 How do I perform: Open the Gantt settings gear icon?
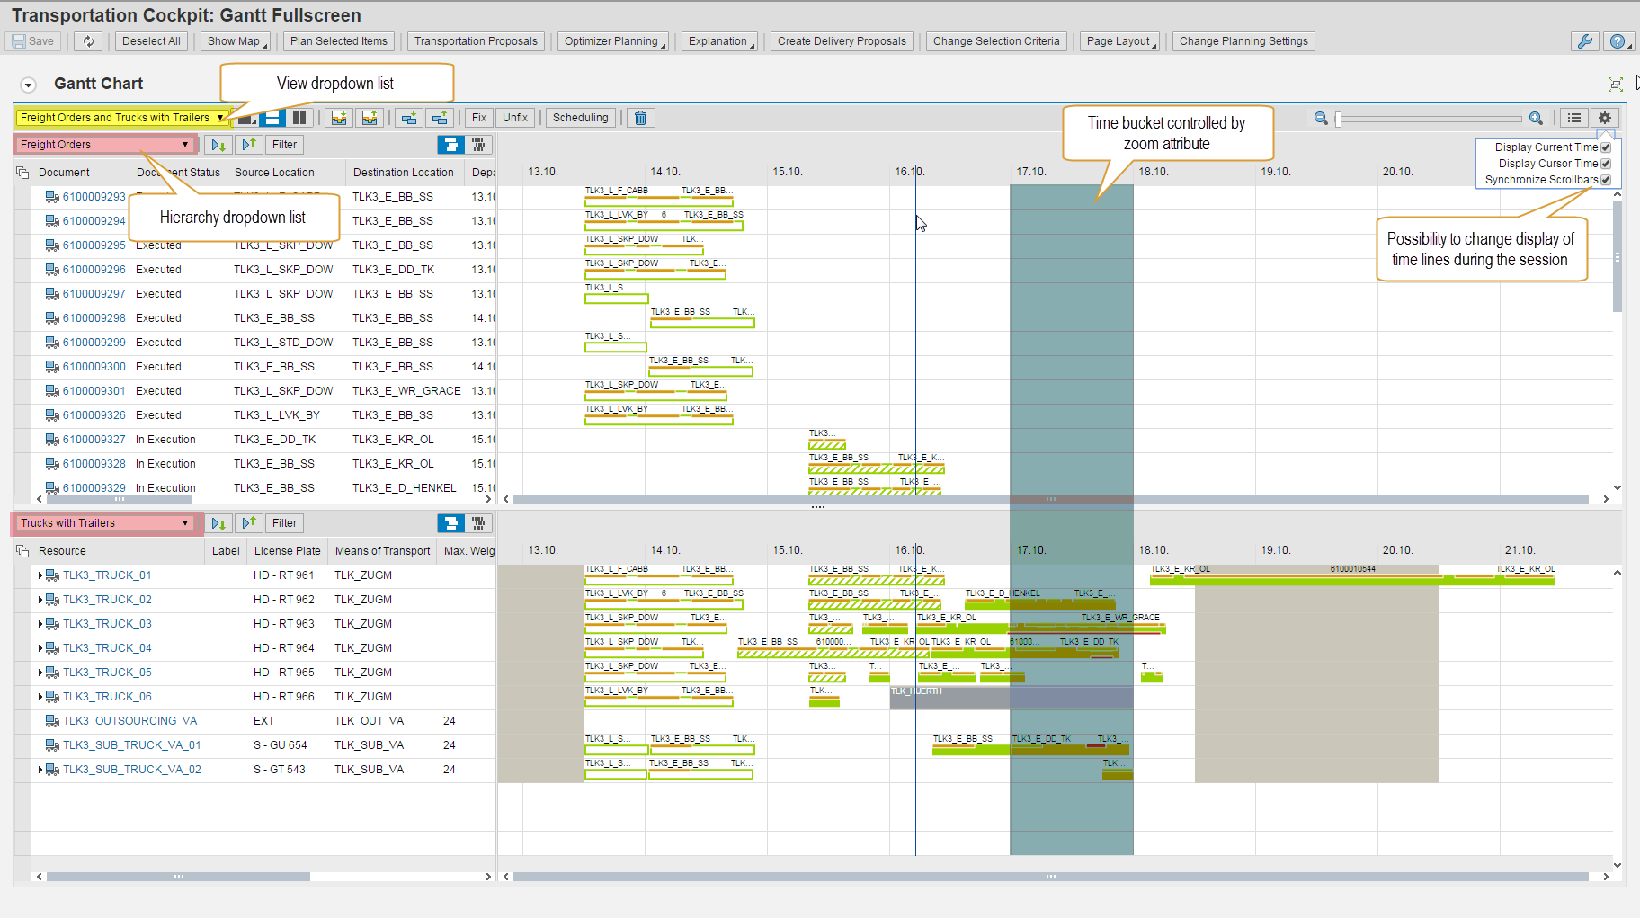click(x=1605, y=118)
